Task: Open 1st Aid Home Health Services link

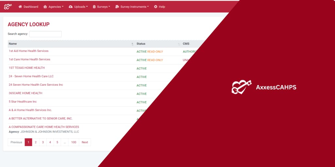Action: [28, 51]
